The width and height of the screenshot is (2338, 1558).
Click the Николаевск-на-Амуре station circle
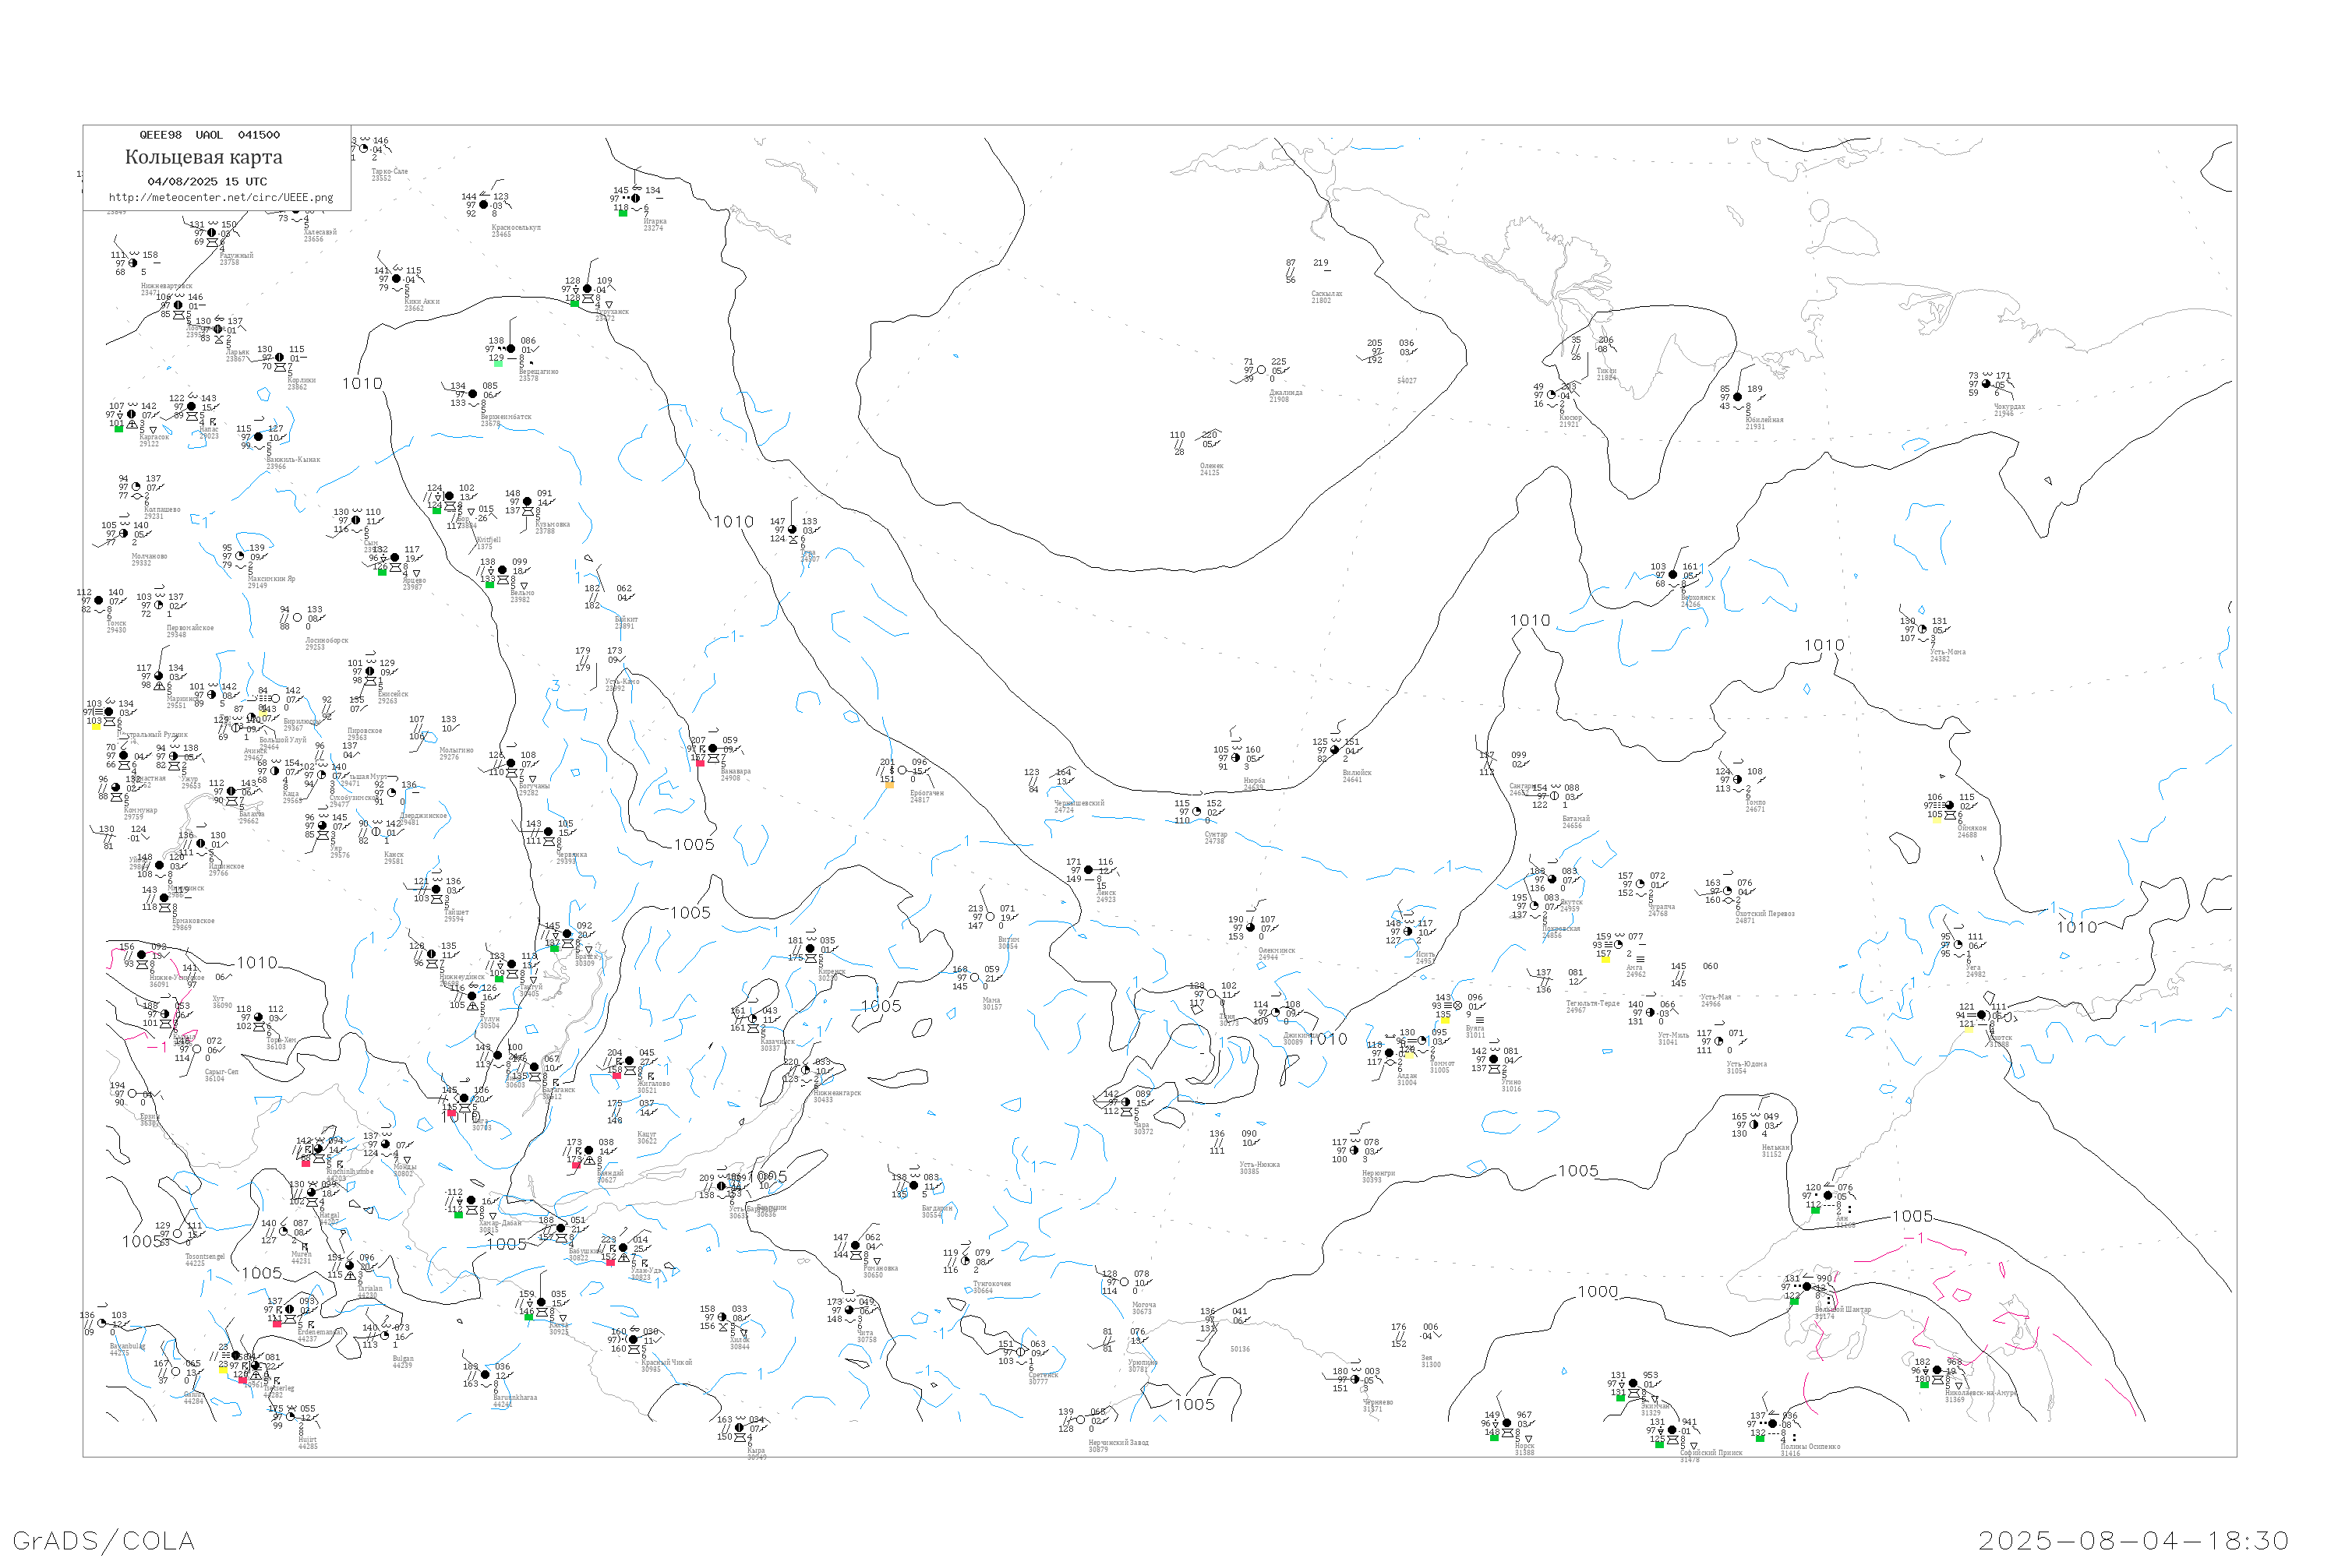point(1937,1370)
